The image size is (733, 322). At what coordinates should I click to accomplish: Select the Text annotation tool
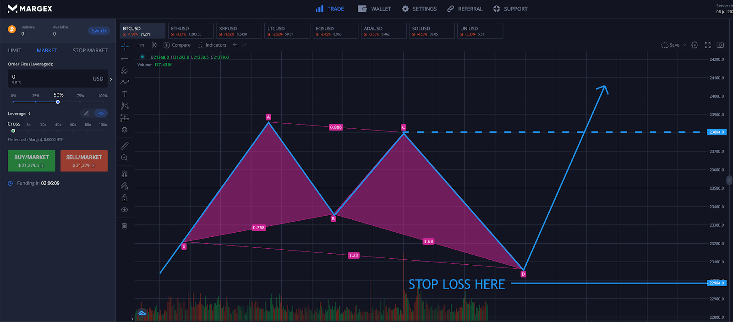pyautogui.click(x=125, y=94)
